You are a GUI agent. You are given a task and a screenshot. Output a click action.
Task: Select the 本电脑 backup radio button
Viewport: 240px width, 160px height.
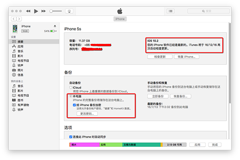tap(71, 96)
